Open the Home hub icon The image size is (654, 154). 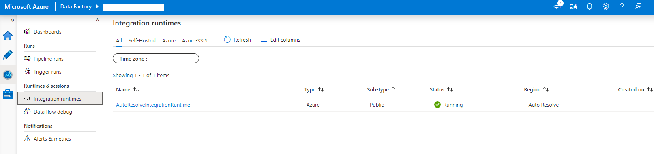tap(8, 36)
